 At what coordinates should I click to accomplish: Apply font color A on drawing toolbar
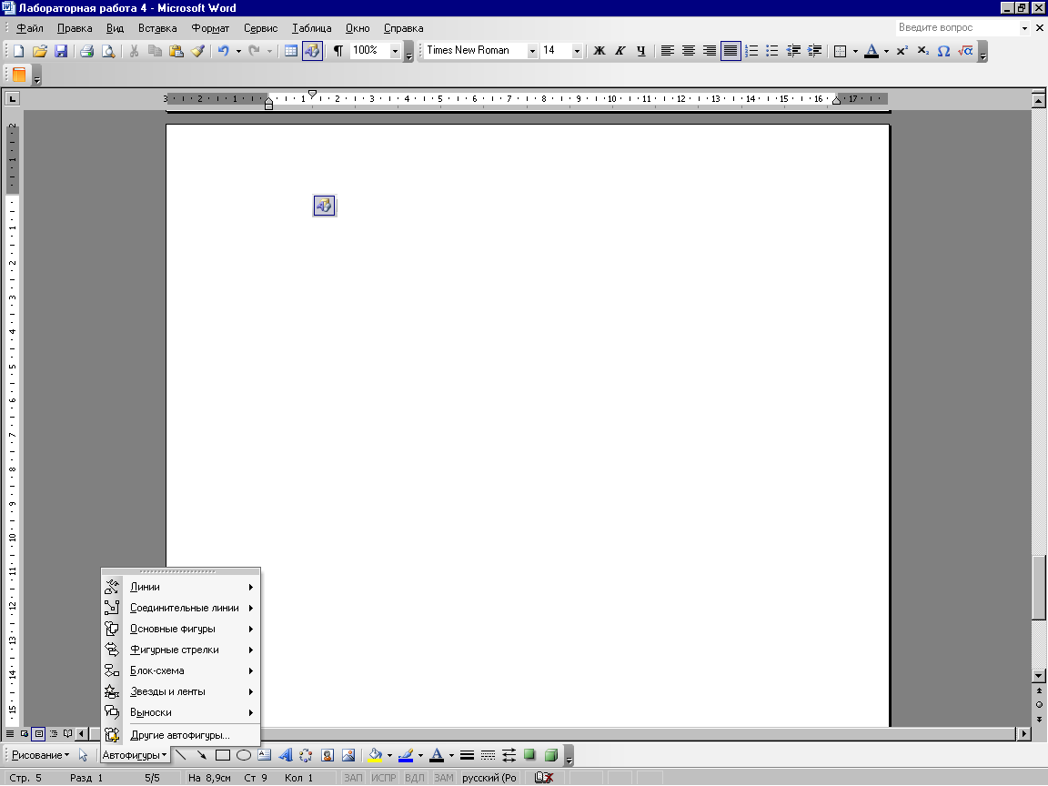click(437, 755)
